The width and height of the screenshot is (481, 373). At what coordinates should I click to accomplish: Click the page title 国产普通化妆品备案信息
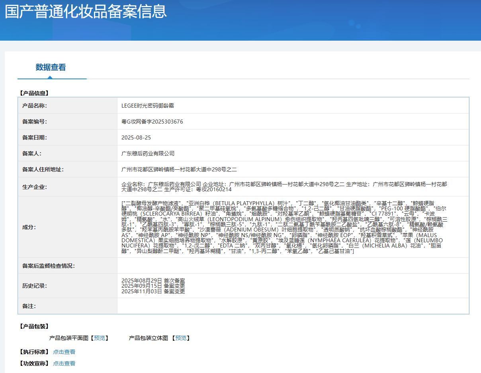click(x=86, y=11)
